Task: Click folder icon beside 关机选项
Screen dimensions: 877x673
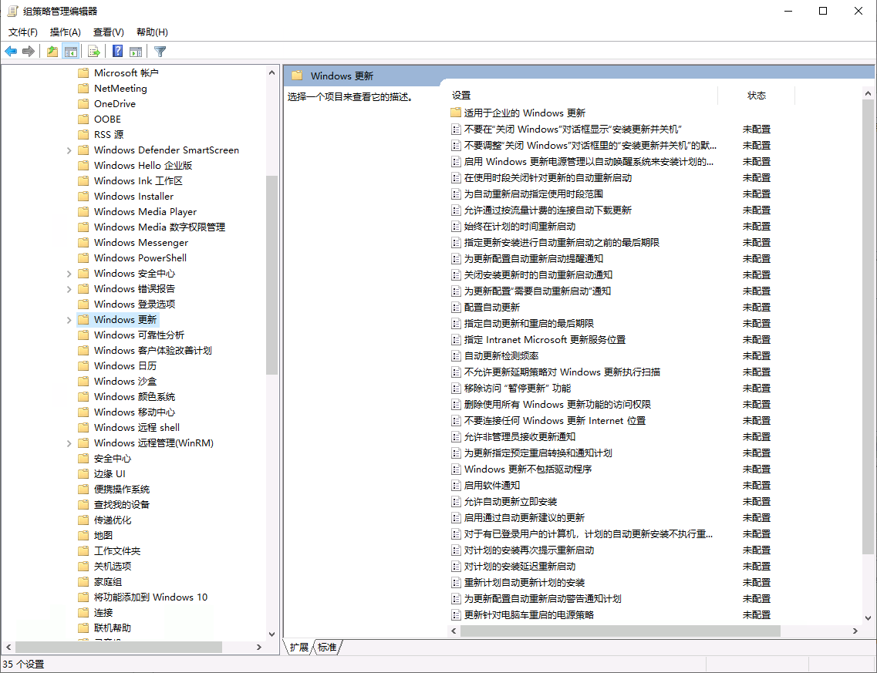Action: [83, 567]
